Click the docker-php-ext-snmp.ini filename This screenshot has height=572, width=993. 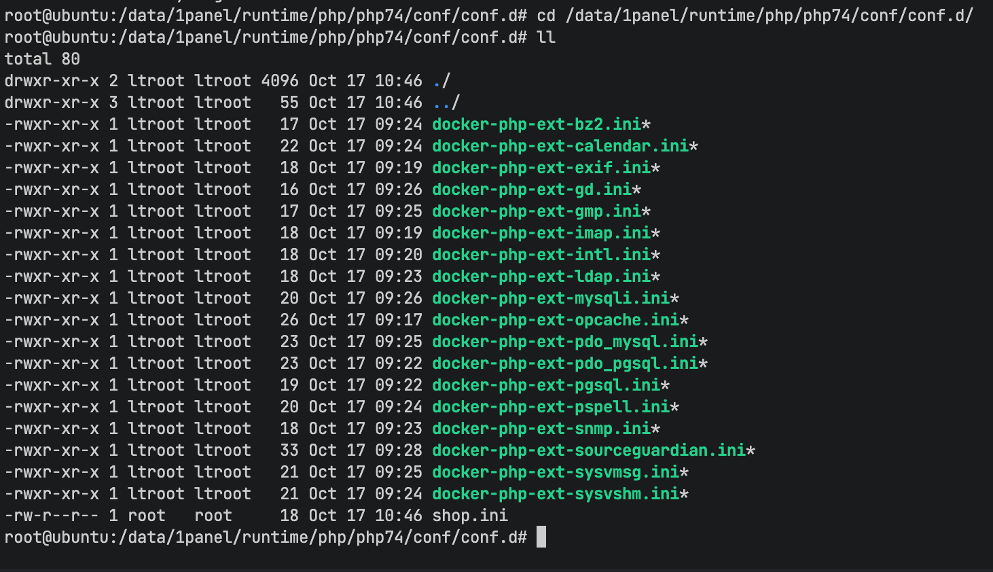pyautogui.click(x=541, y=429)
